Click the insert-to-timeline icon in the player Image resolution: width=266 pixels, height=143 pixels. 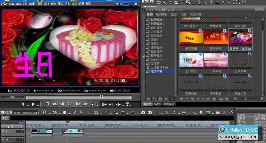pyautogui.click(x=104, y=104)
